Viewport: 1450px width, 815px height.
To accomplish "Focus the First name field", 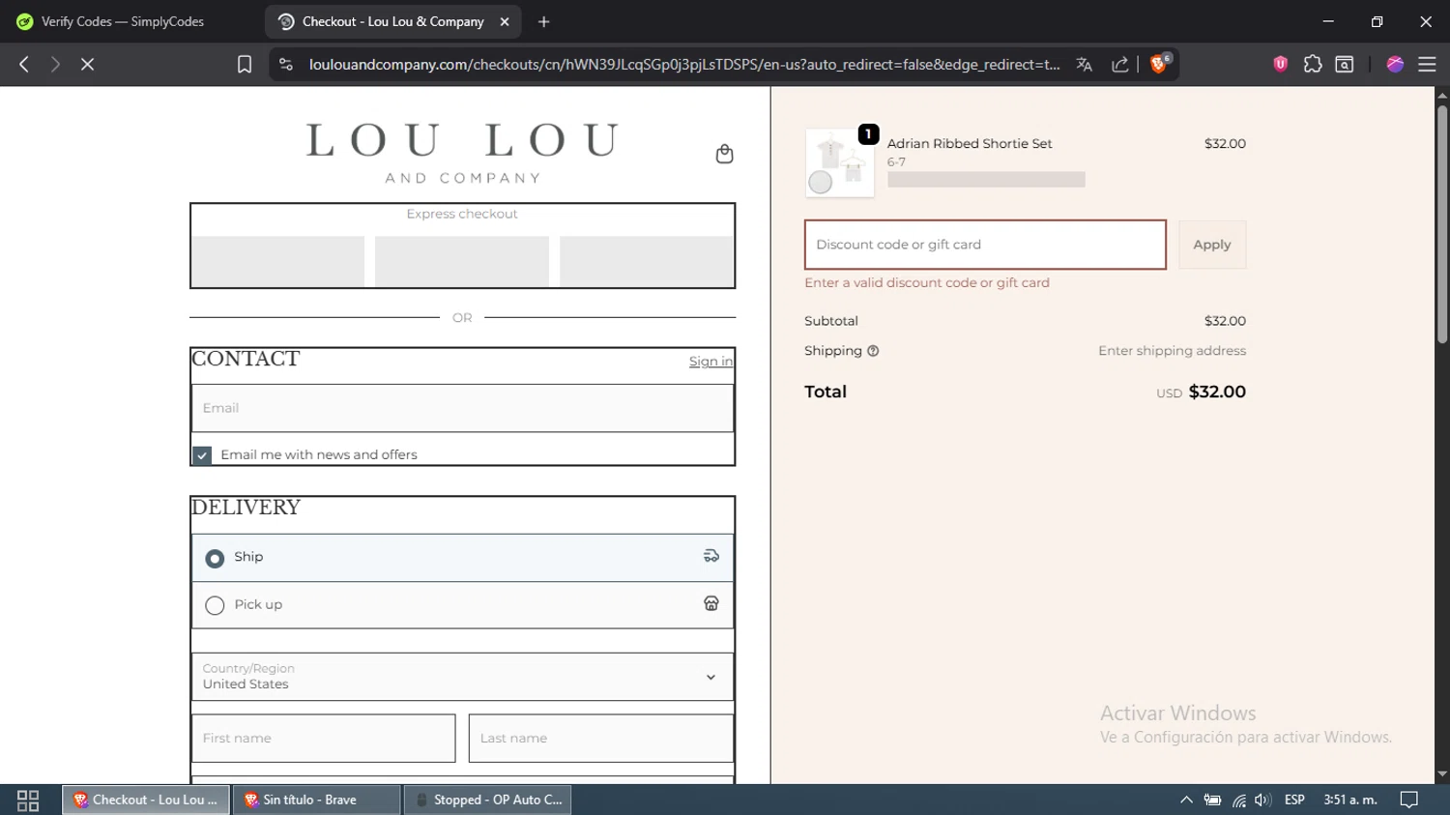I will coord(324,739).
